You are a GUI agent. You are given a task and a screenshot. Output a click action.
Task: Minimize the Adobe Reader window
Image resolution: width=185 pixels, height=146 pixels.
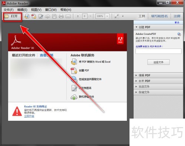coord(161,3)
